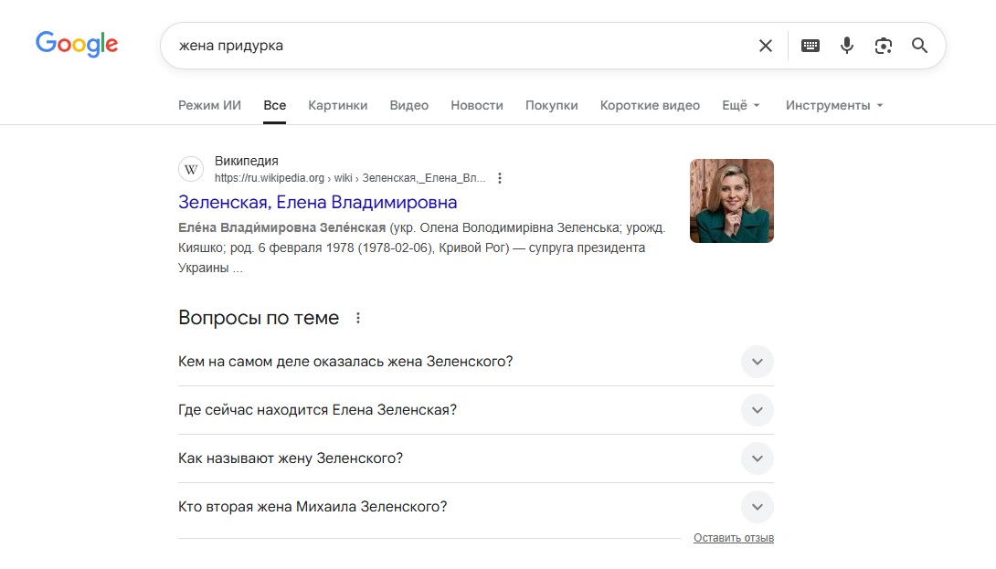Switch to the Картинки tab

click(338, 105)
